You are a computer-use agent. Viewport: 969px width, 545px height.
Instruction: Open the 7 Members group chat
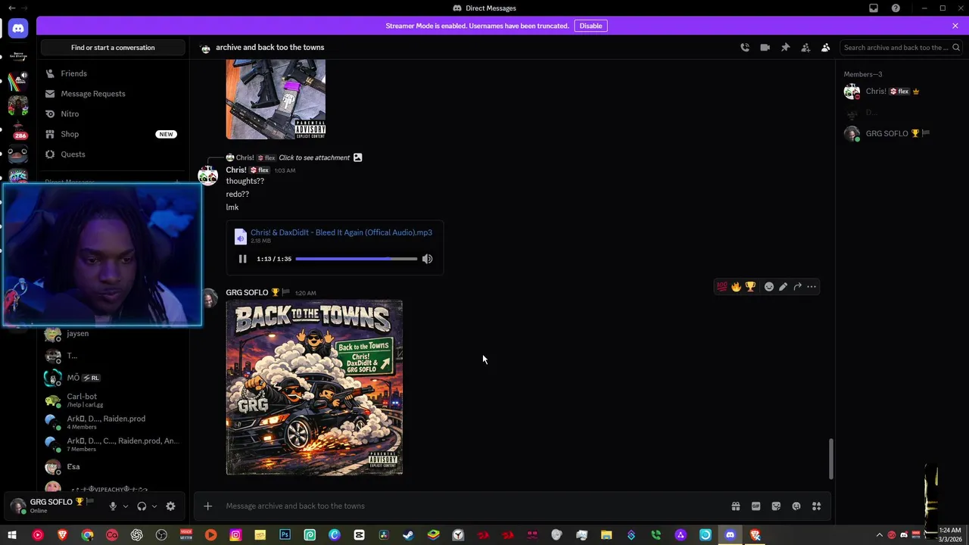(x=112, y=444)
